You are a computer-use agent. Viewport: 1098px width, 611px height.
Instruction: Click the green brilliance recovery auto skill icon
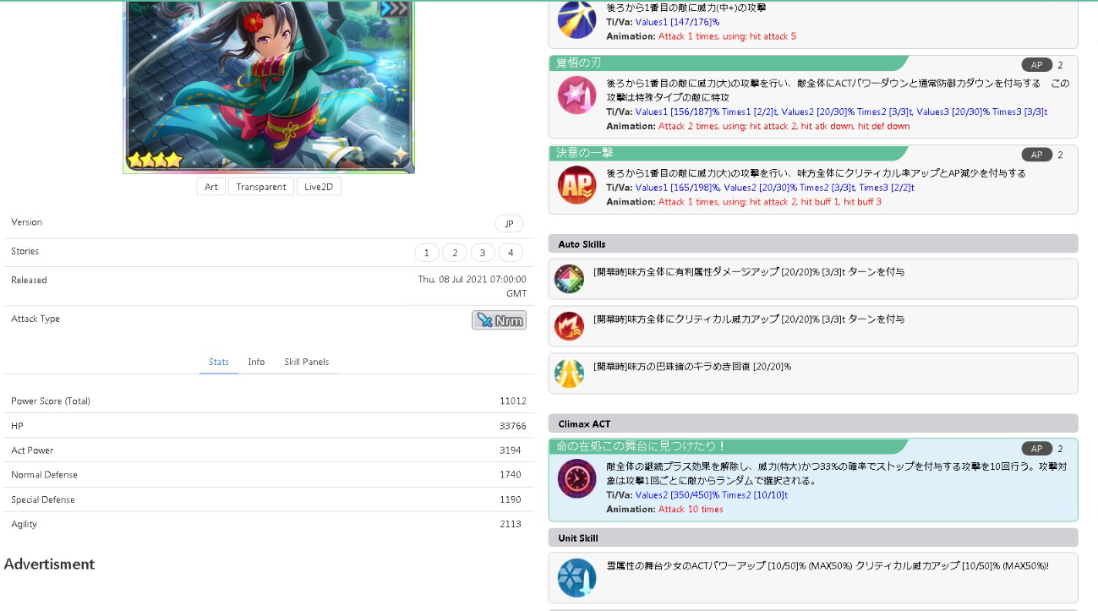click(569, 374)
